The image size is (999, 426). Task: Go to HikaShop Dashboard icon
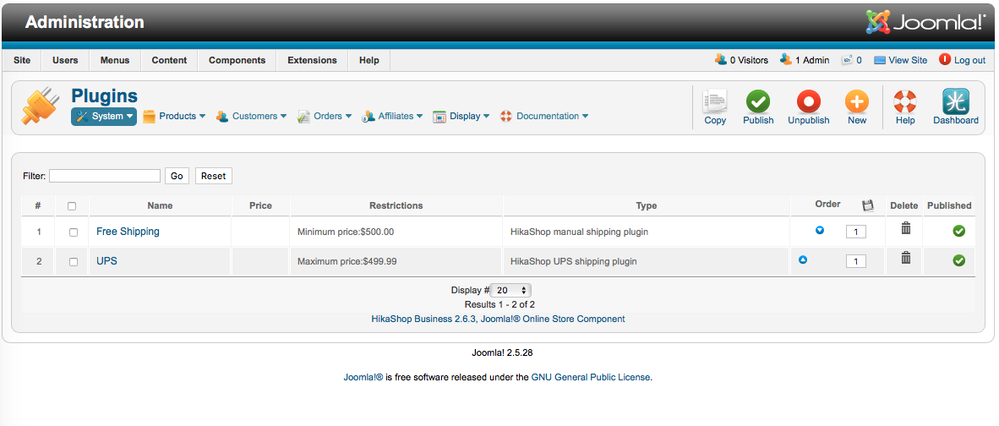pos(956,101)
